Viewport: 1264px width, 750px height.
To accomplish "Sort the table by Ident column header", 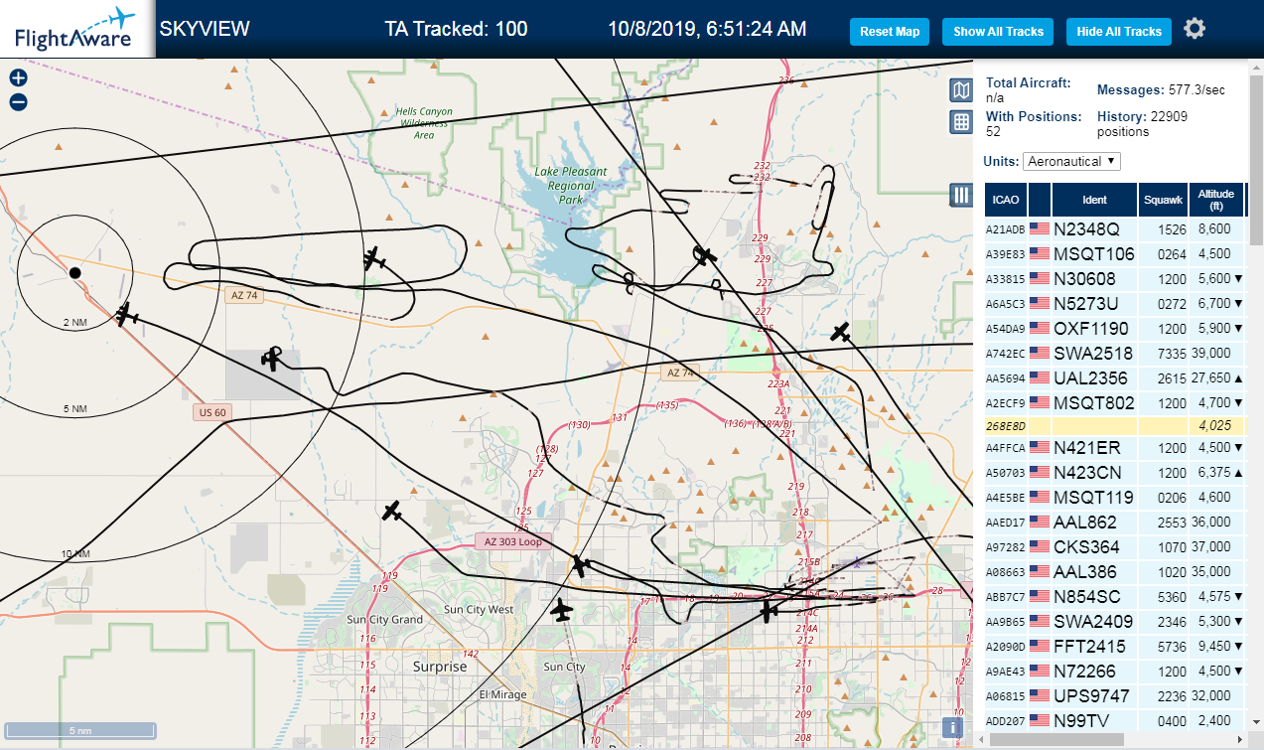I will click(x=1094, y=200).
